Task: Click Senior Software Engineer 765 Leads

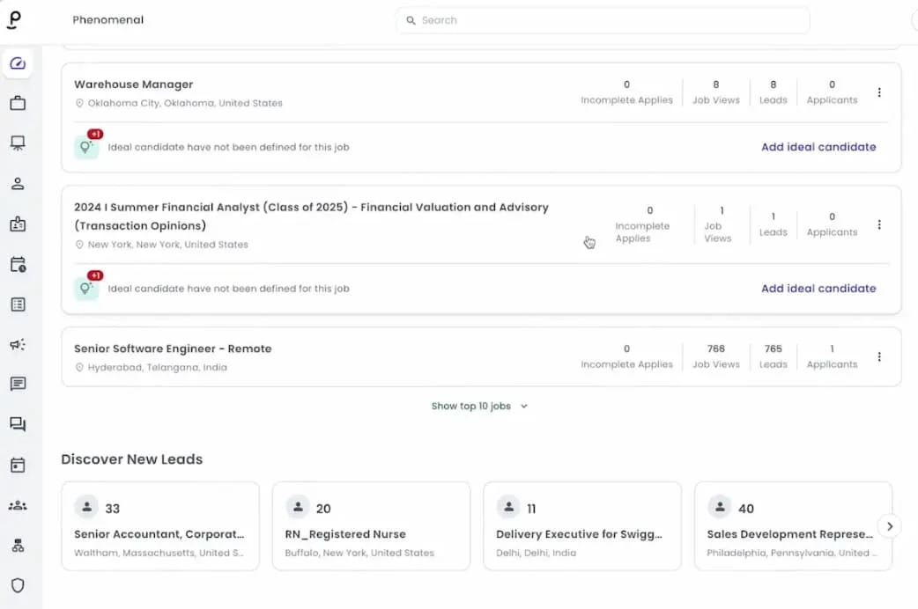Action: click(x=774, y=356)
